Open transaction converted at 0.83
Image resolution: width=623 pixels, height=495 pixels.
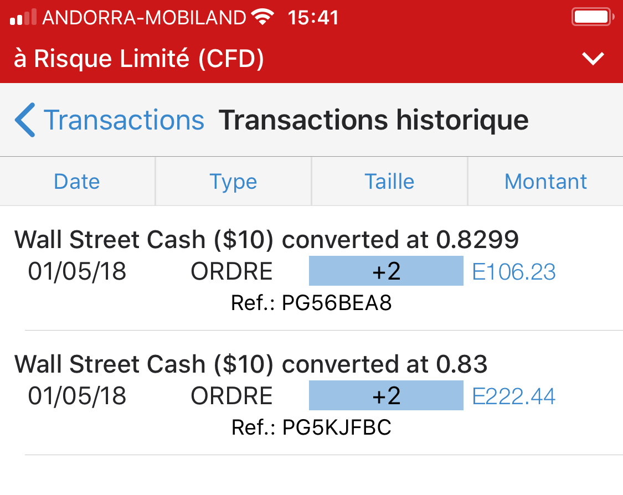(251, 364)
